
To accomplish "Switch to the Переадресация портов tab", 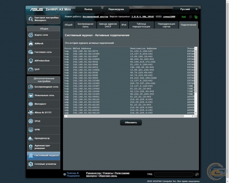I will click(166, 25).
